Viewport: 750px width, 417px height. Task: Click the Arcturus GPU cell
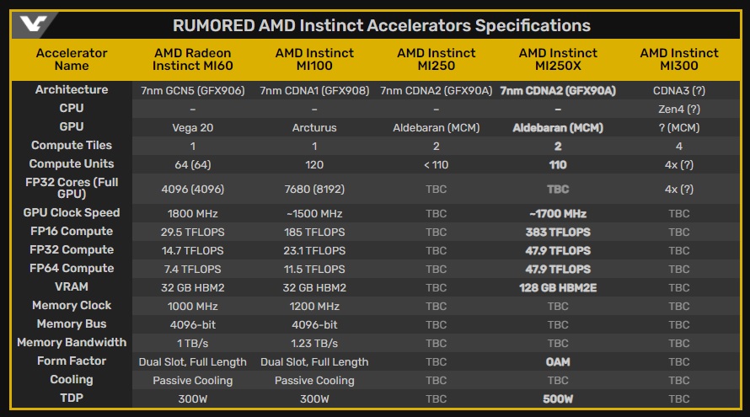click(x=314, y=127)
